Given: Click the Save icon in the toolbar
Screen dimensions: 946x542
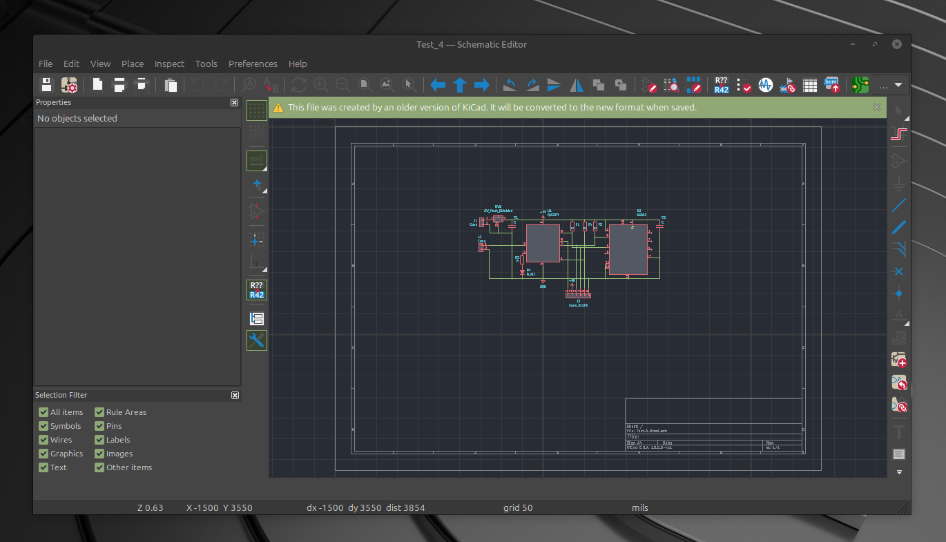Looking at the screenshot, I should [x=46, y=85].
